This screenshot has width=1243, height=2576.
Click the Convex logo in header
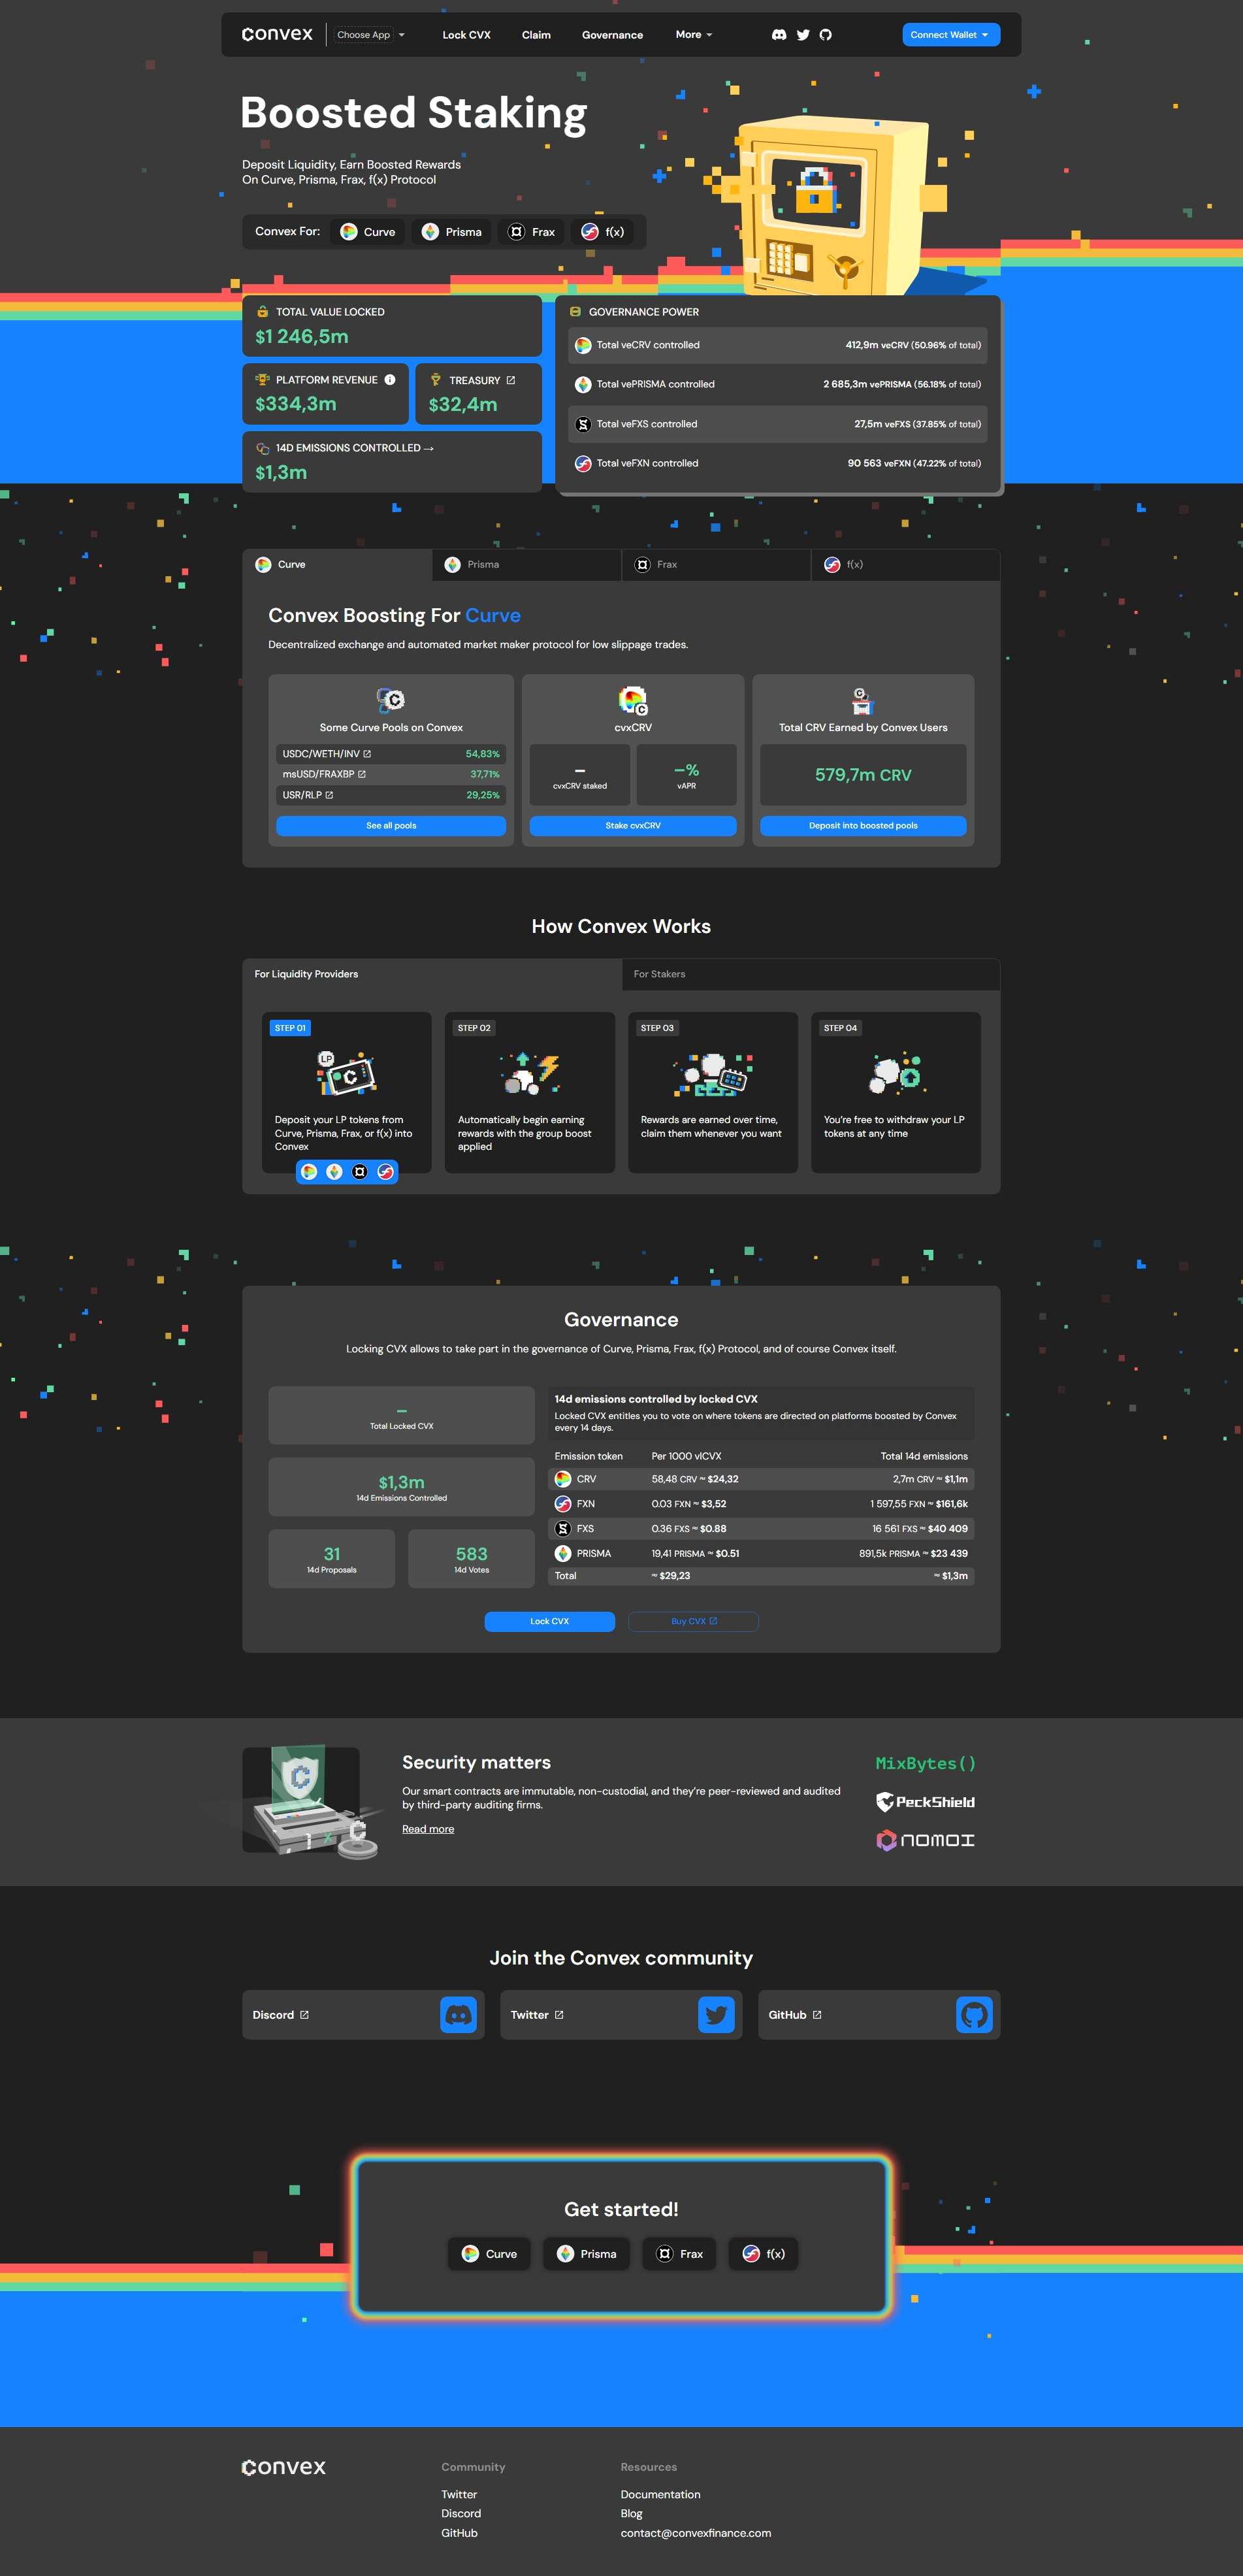(277, 34)
